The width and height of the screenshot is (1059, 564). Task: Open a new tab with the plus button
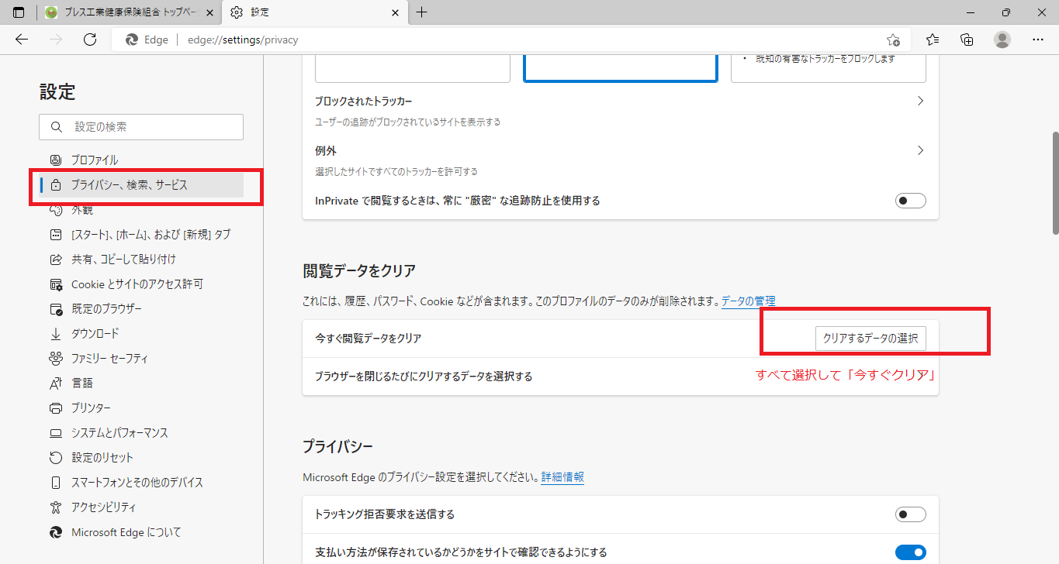(422, 12)
